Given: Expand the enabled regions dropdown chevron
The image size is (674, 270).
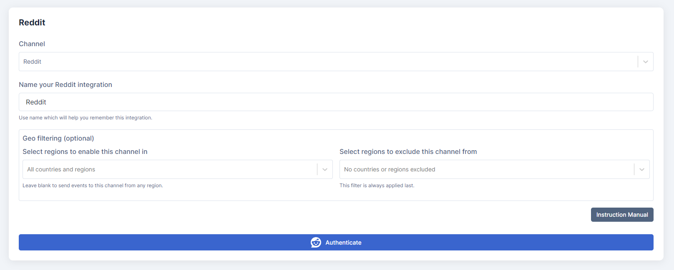Looking at the screenshot, I should [325, 169].
